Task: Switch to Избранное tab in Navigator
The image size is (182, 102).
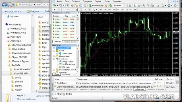Action: click(x=66, y=75)
